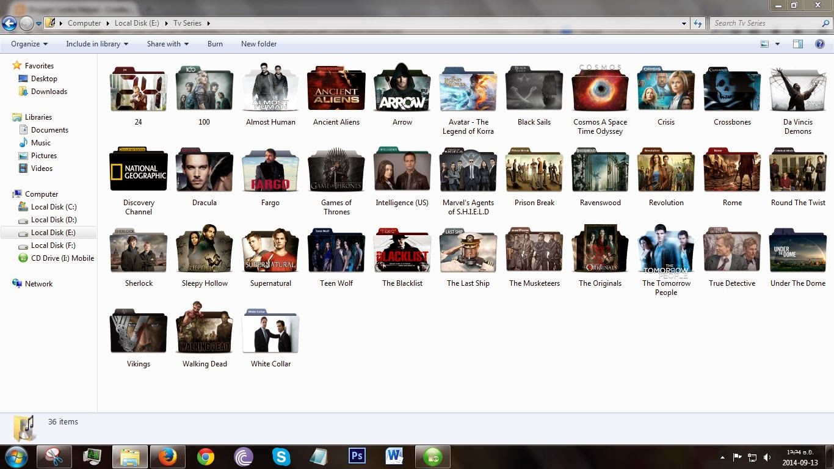Open Microsoft Word from the taskbar
This screenshot has width=834, height=469.
coord(394,457)
